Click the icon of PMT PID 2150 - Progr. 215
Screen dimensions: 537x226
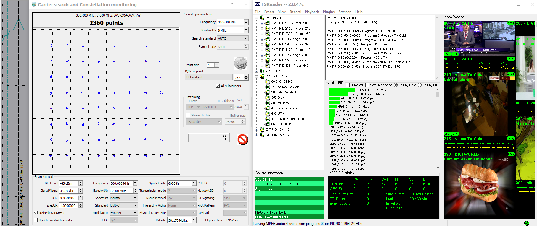tap(268, 28)
